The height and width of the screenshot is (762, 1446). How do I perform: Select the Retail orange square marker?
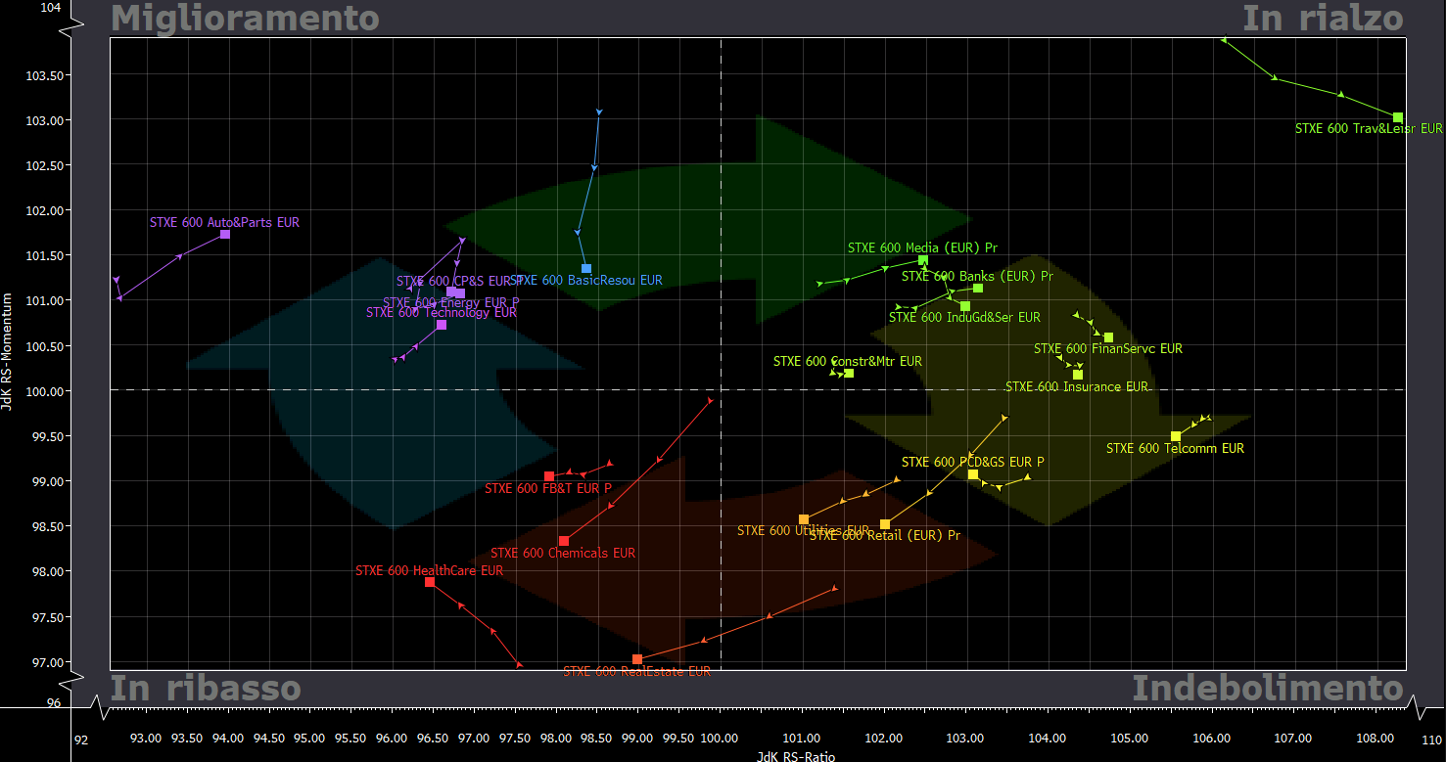[885, 524]
